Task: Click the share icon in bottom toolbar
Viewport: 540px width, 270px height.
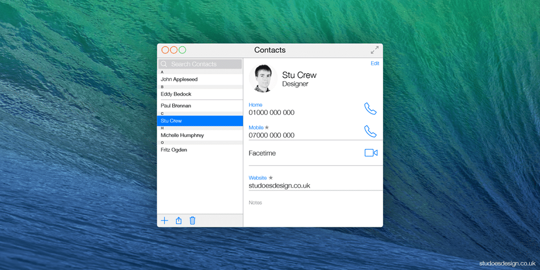Action: coord(178,221)
